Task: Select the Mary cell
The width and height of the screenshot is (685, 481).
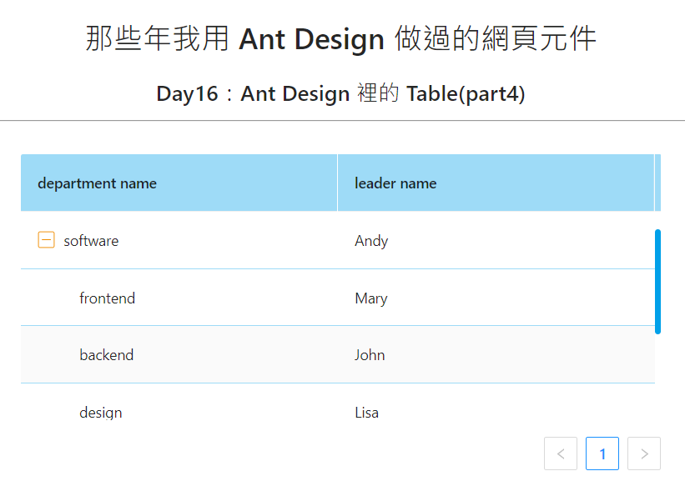Action: coord(496,298)
